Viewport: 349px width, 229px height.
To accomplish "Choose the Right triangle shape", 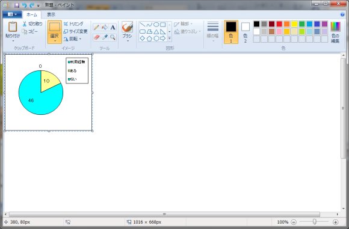I will [x=163, y=32].
